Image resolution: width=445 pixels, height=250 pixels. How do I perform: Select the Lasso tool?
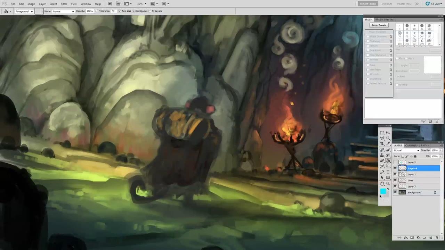pos(382,138)
